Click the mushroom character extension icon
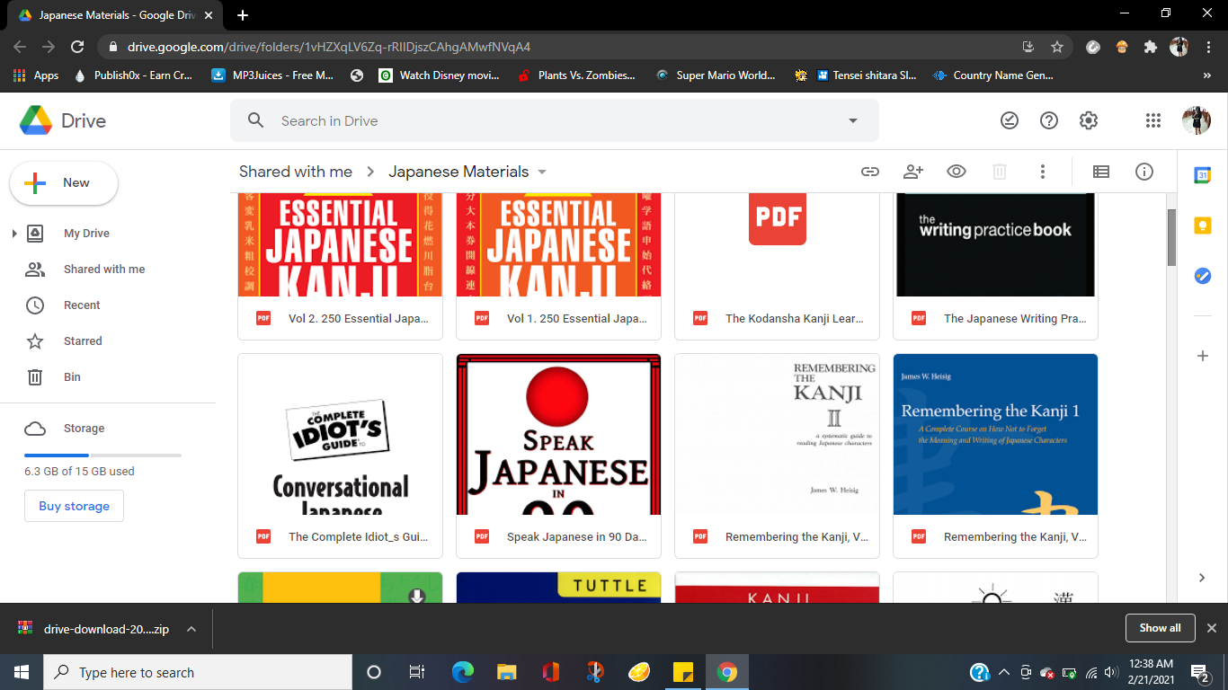1228x690 pixels. pyautogui.click(x=1122, y=47)
